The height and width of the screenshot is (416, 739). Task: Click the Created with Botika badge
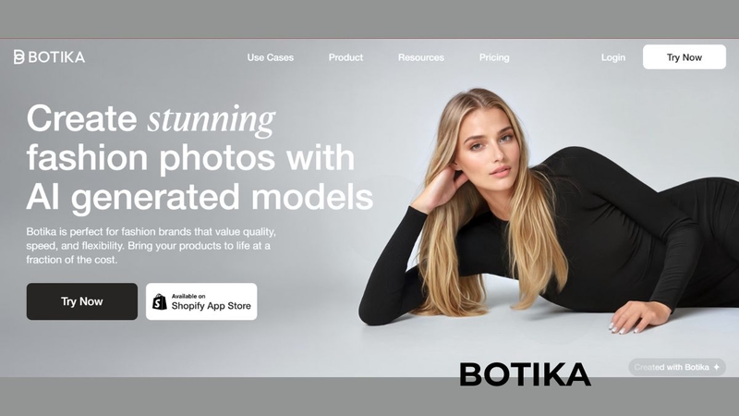tap(677, 367)
